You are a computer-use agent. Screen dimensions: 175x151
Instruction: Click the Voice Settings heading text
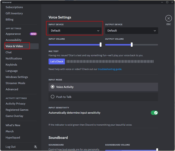point(60,17)
